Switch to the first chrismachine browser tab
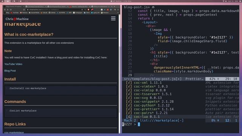The width and height of the screenshot is (242, 136). (x=14, y=7)
